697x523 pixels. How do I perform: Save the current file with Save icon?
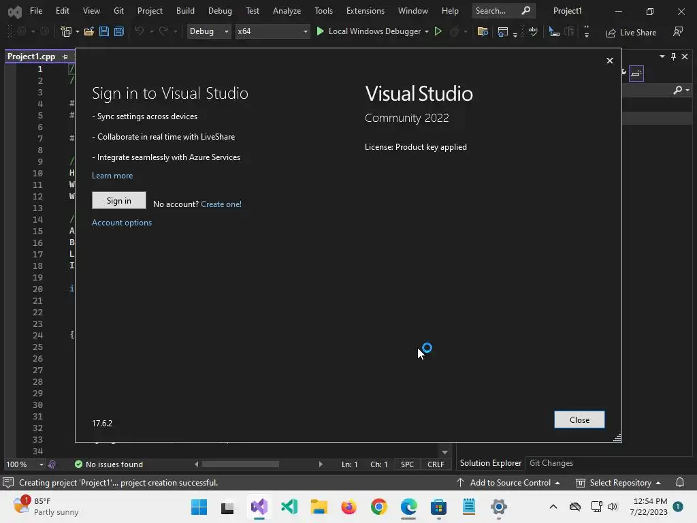[104, 31]
